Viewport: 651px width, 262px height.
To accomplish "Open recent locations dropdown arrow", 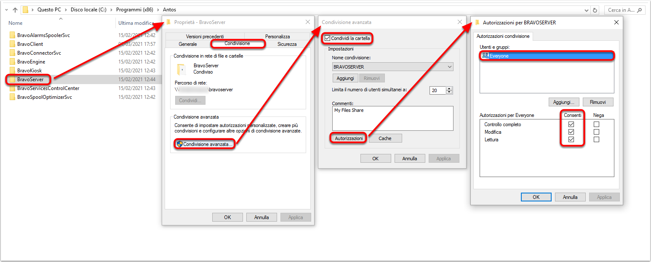I will pos(6,10).
